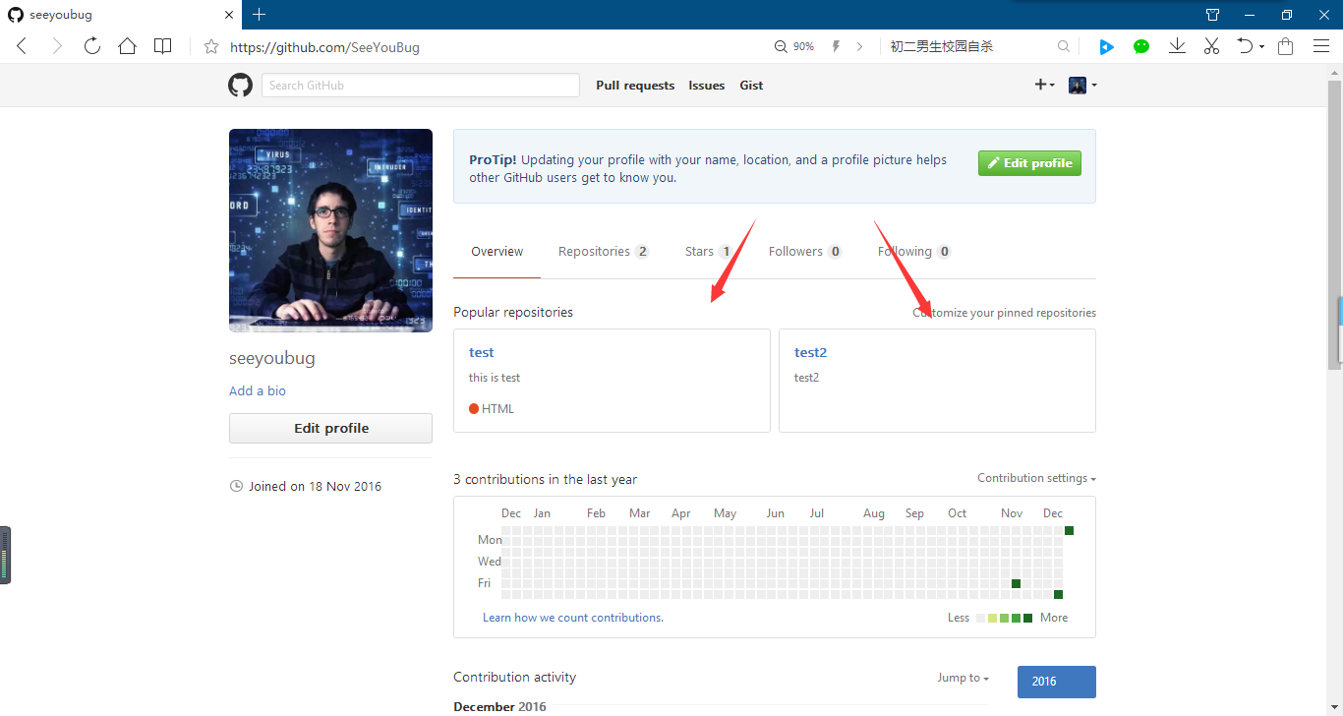Click the scissors screenshot tool icon
The image size is (1343, 716).
pos(1211,46)
